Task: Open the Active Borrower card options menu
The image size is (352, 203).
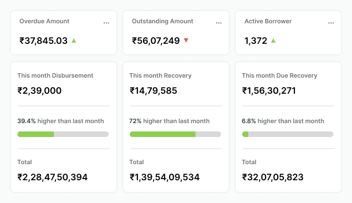Action: tap(331, 23)
